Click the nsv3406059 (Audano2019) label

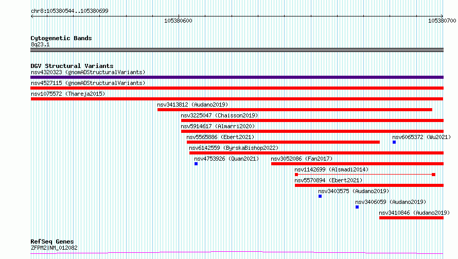click(x=391, y=202)
